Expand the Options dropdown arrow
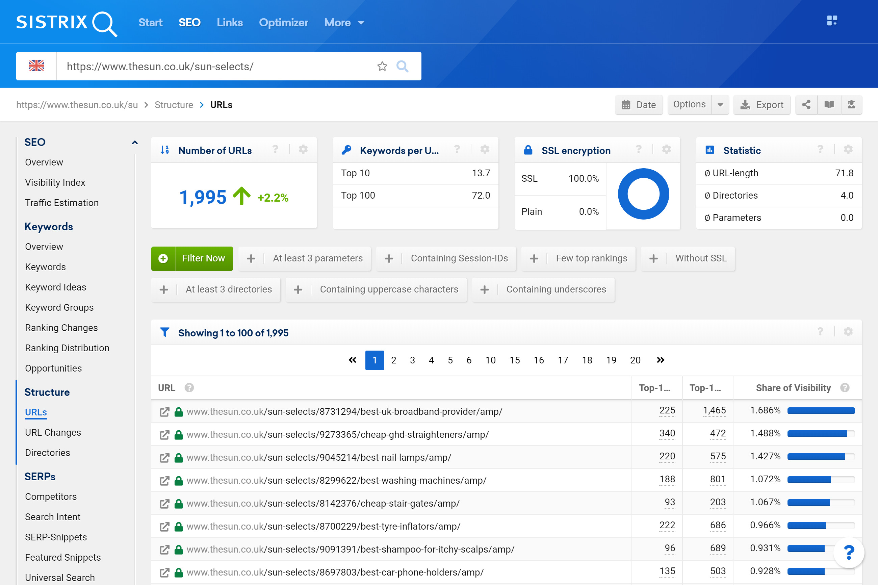 [x=720, y=105]
